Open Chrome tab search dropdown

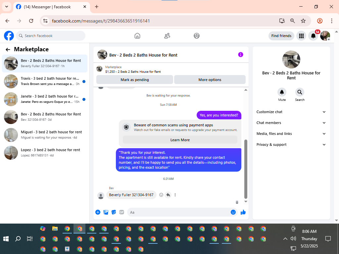click(7, 7)
